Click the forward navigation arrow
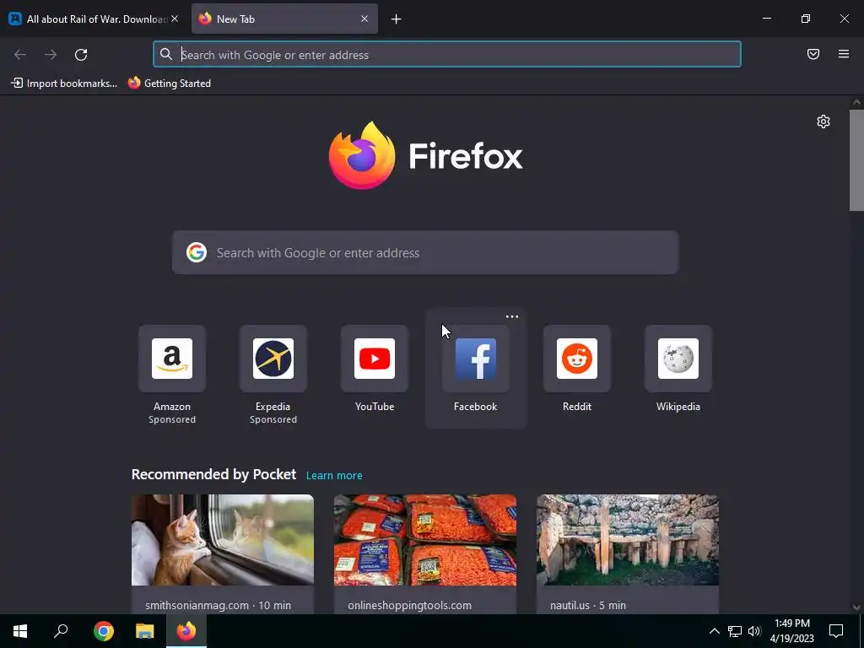 click(51, 55)
